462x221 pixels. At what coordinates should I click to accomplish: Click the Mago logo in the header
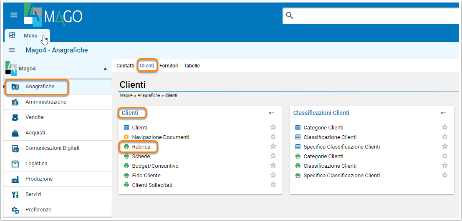pos(53,15)
